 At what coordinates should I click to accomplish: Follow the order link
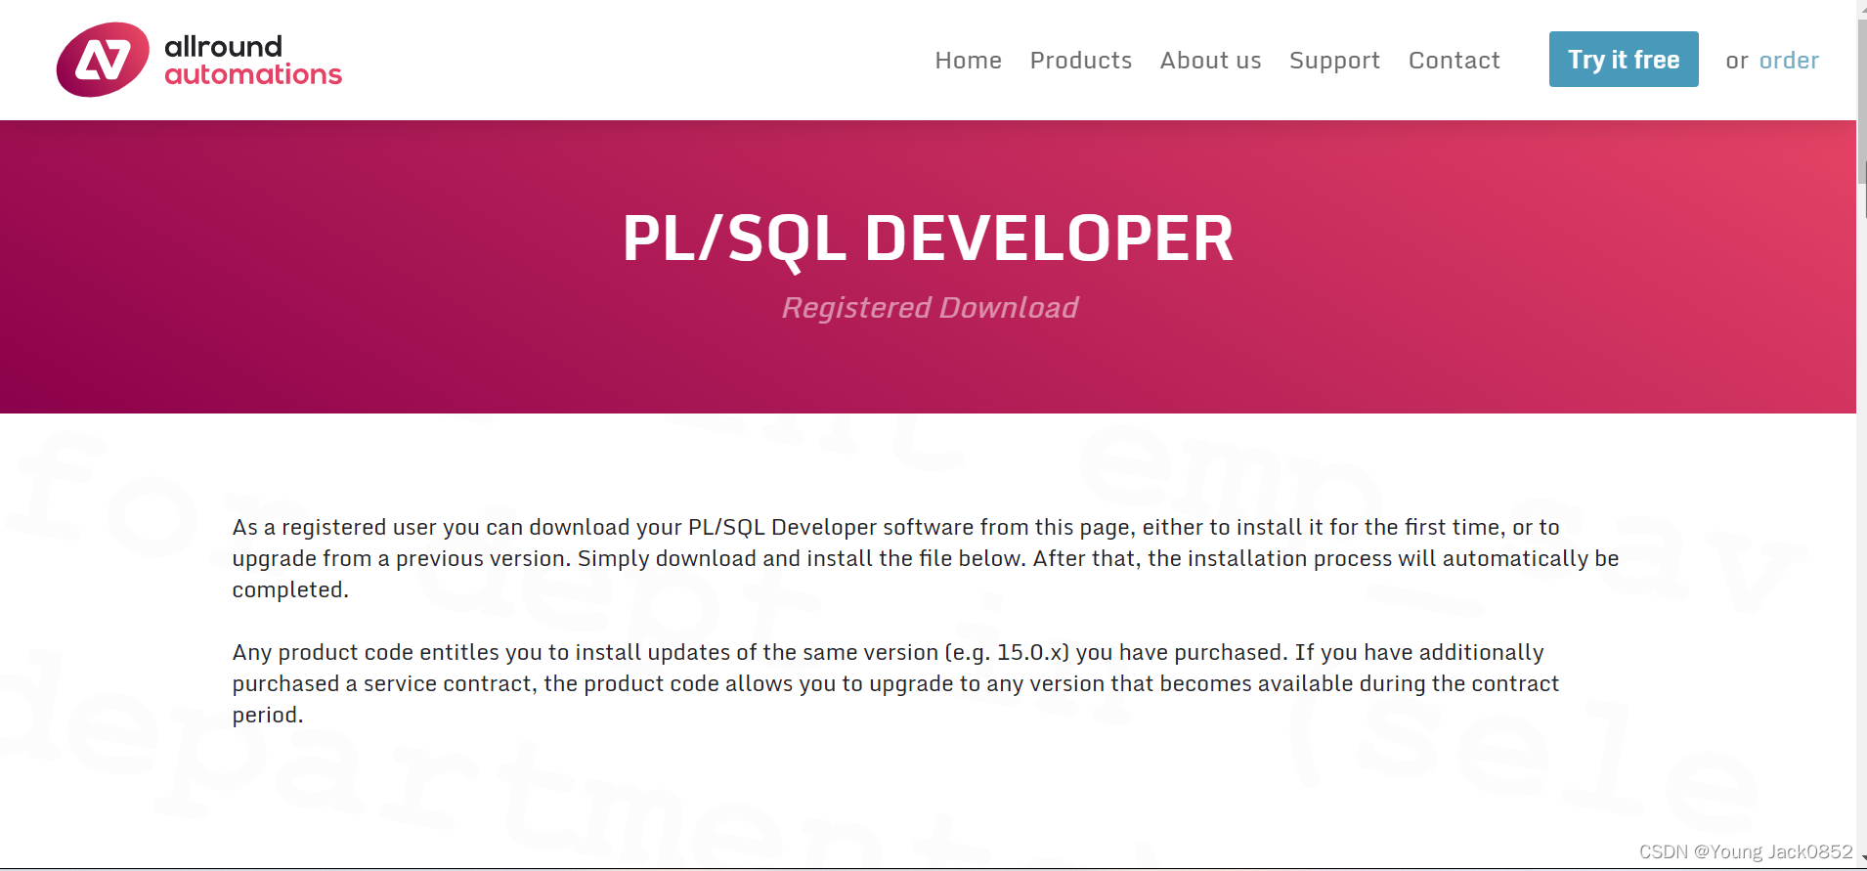pos(1789,61)
